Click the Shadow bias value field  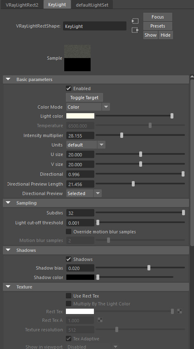pos(80,268)
